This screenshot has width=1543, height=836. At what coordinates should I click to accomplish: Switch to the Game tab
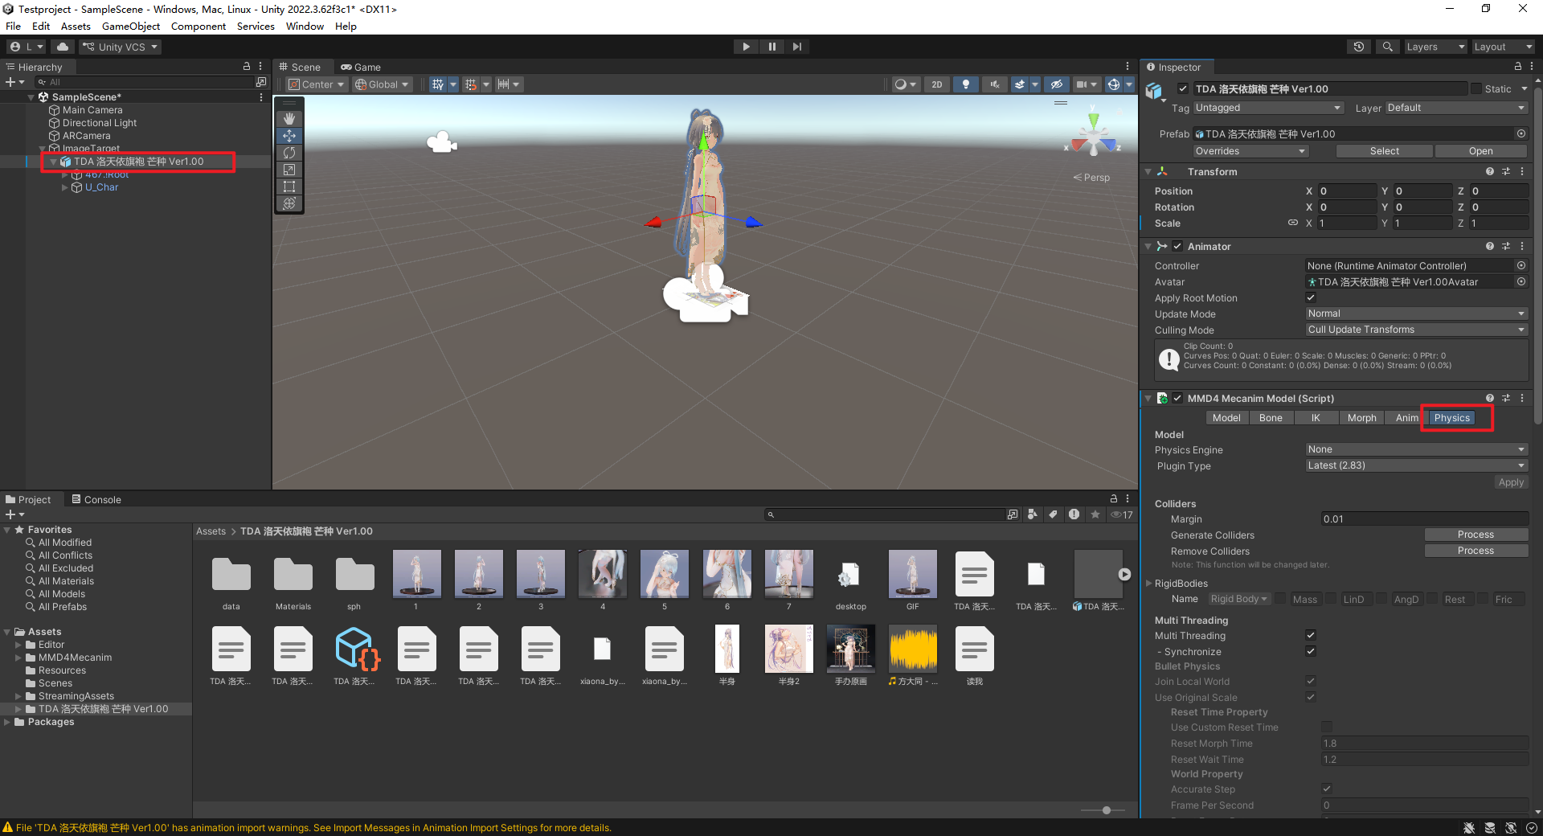click(361, 68)
